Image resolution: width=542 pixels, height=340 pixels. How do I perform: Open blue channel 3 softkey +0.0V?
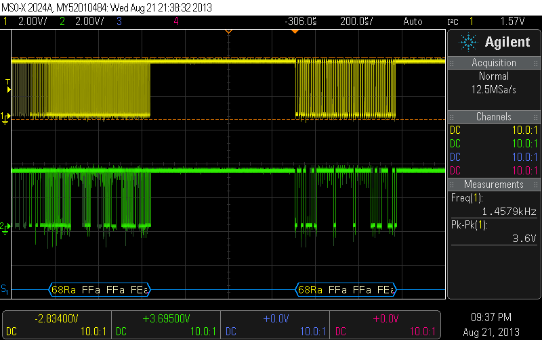pos(275,325)
